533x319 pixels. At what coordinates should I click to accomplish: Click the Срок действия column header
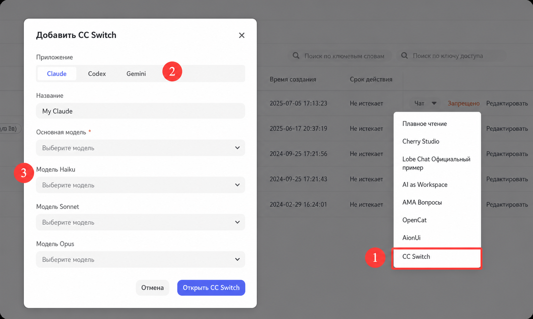coord(371,79)
